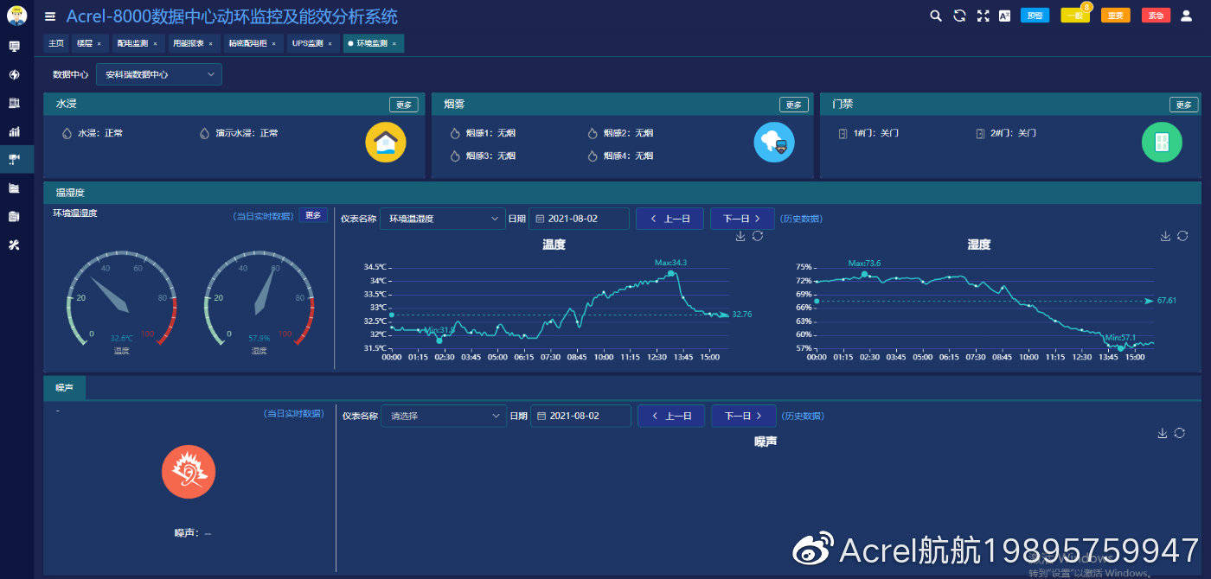Click the search magnifier icon in the header
1211x579 pixels.
click(936, 16)
